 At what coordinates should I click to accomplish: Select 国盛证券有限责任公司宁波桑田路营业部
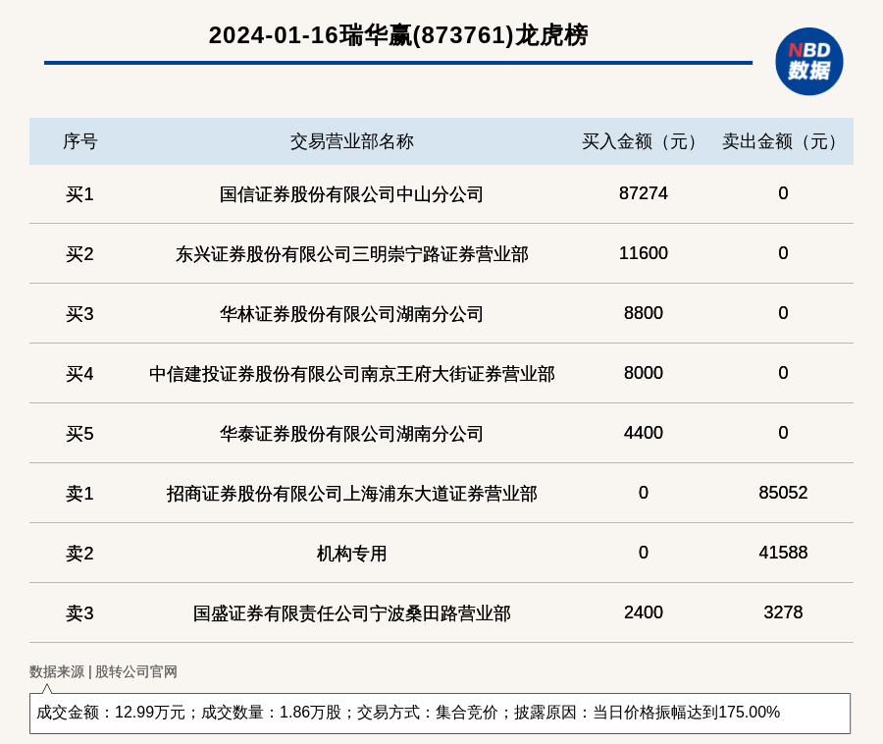tap(352, 613)
